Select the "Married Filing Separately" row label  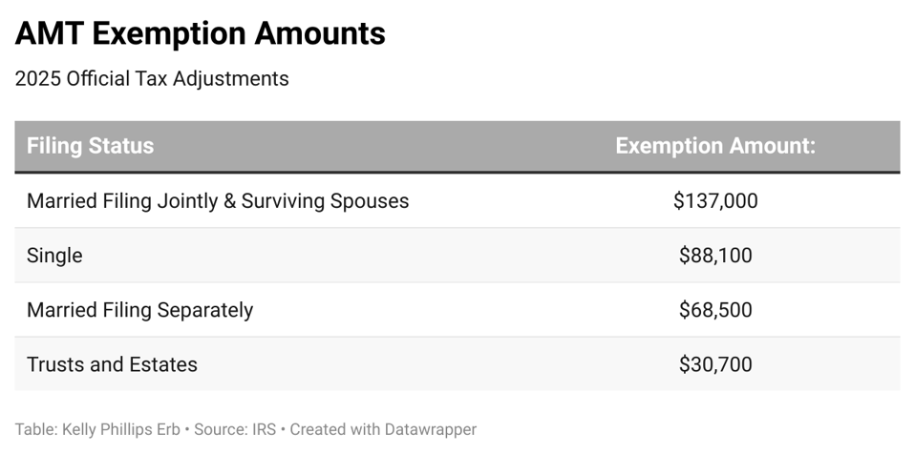click(x=139, y=310)
